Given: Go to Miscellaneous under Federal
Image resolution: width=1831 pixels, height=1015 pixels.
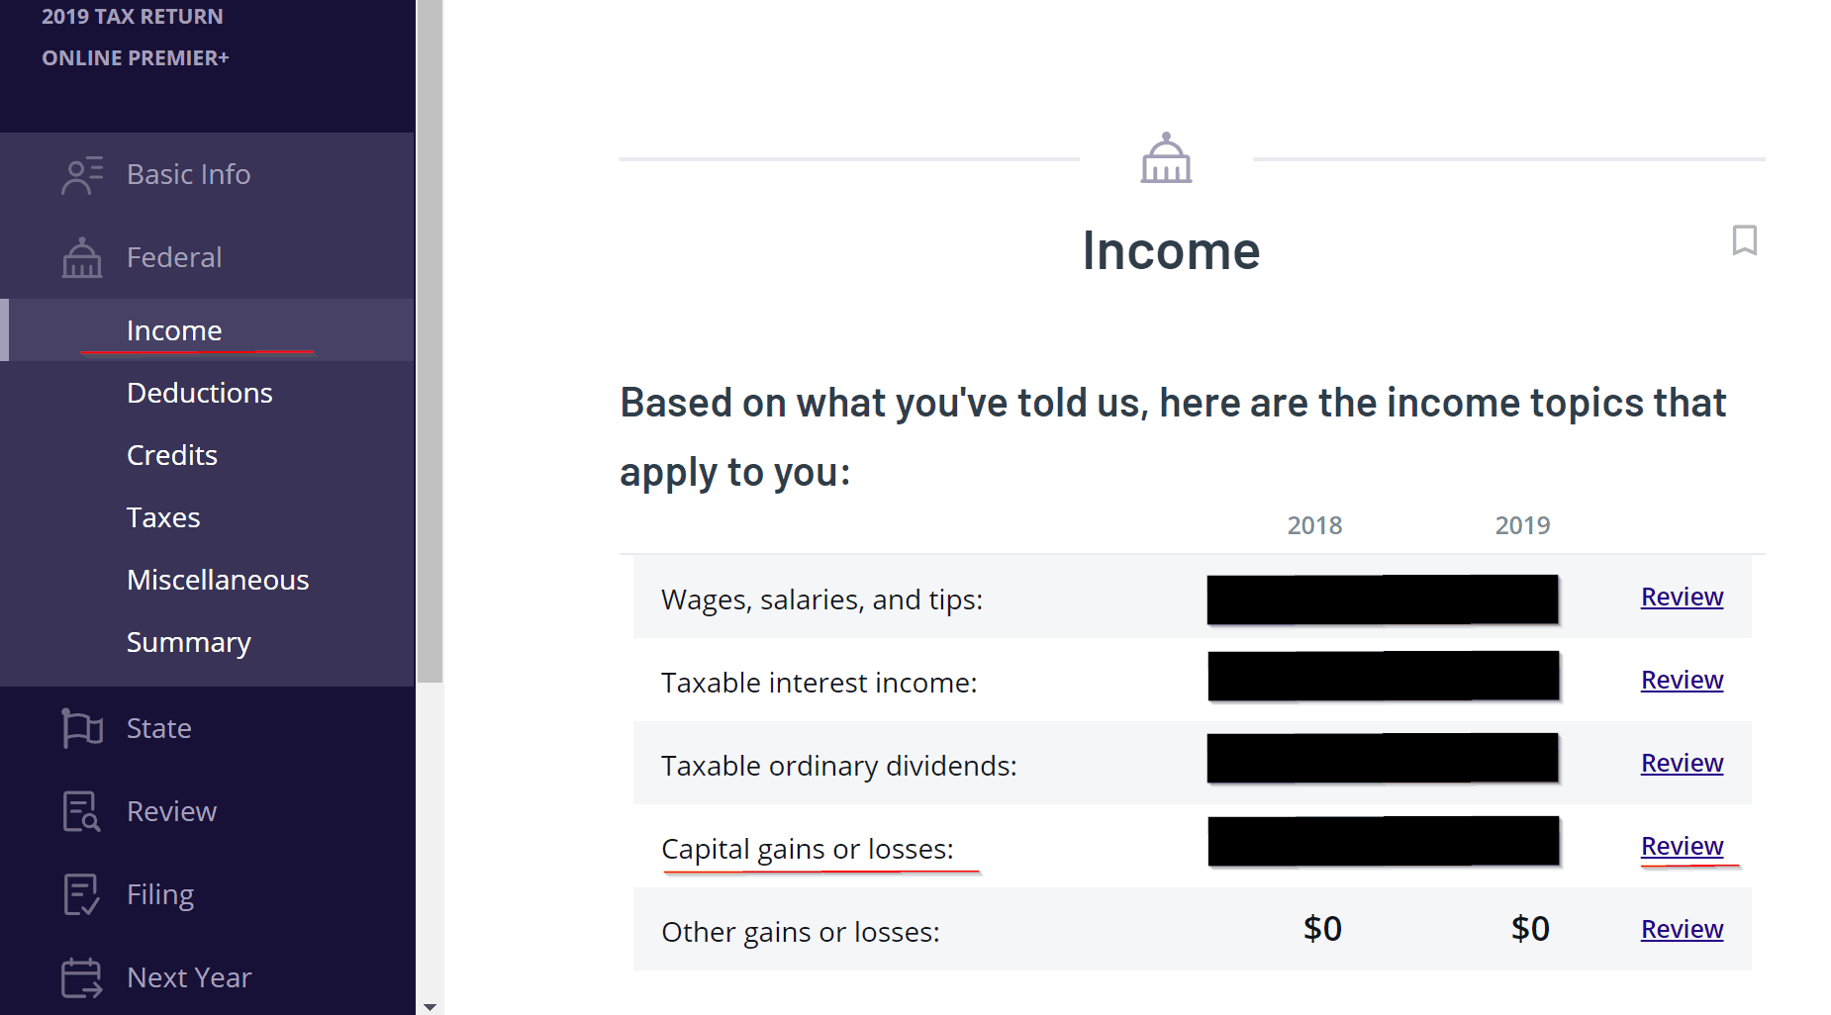Looking at the screenshot, I should pos(218,579).
